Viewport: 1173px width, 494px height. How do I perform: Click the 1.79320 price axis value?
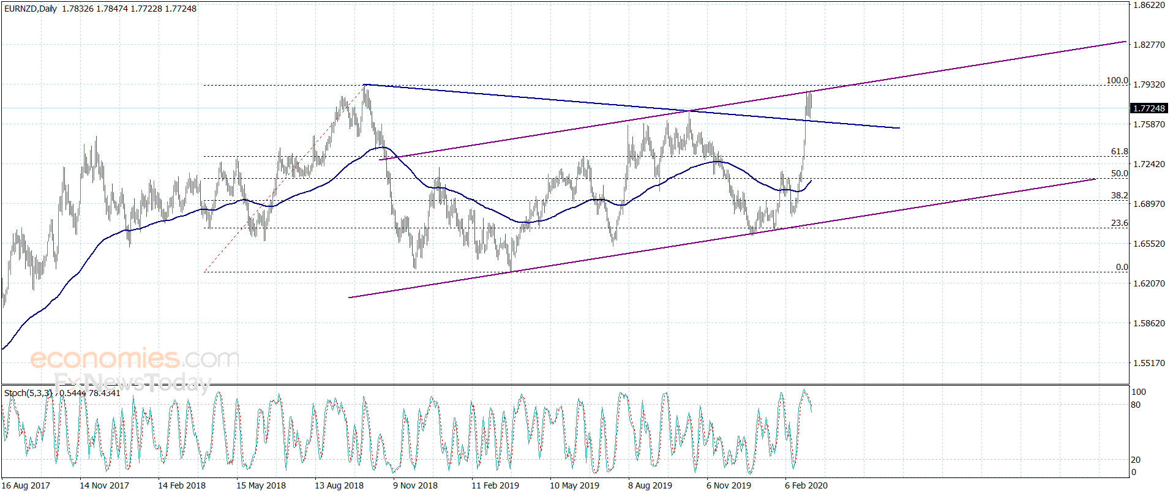[x=1149, y=84]
